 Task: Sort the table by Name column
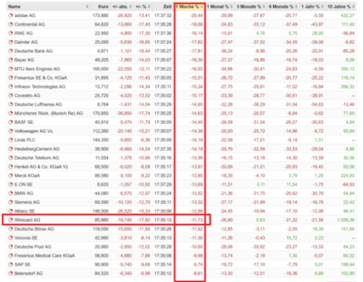pos(48,6)
